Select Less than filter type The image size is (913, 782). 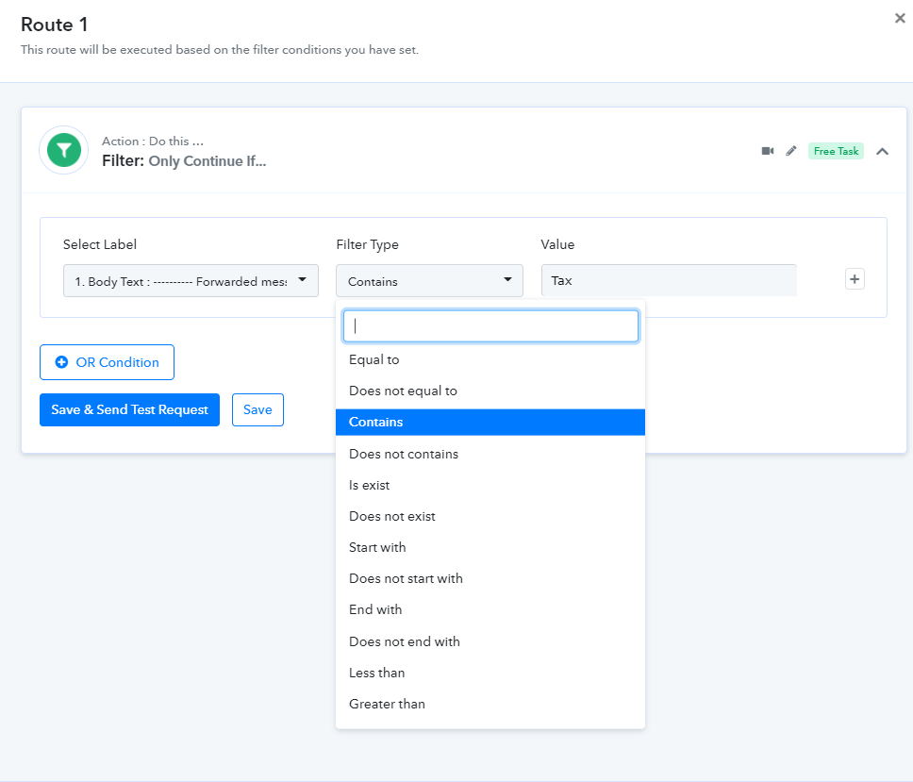[490, 674]
